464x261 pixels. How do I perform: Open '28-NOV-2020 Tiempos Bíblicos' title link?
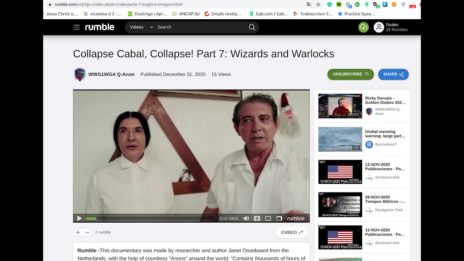(385, 199)
